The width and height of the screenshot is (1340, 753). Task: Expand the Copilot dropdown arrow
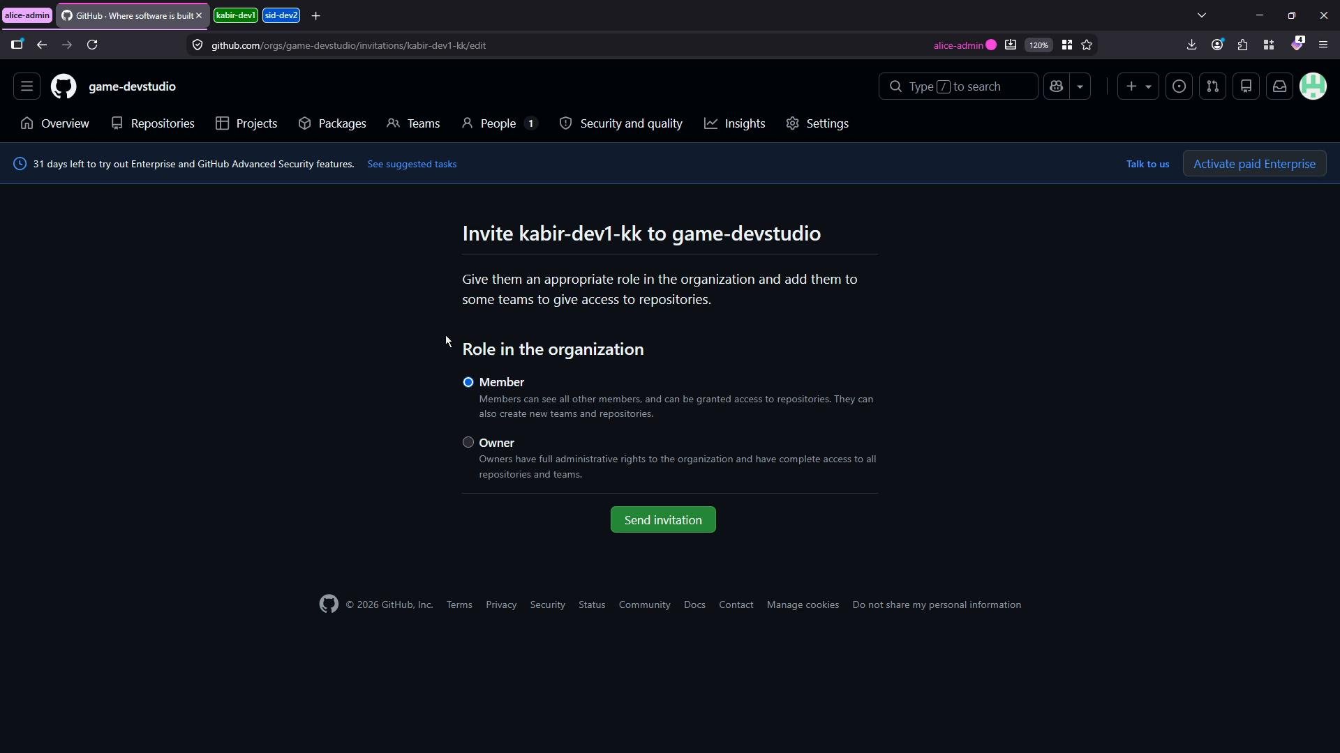1080,86
